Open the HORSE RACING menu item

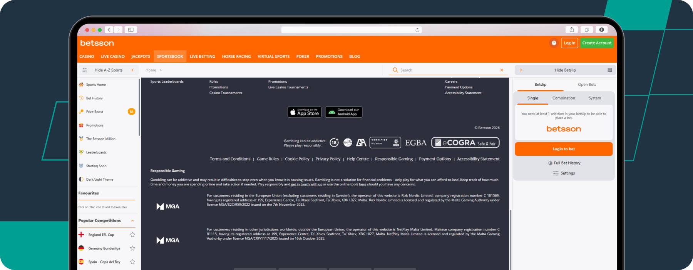pos(236,57)
